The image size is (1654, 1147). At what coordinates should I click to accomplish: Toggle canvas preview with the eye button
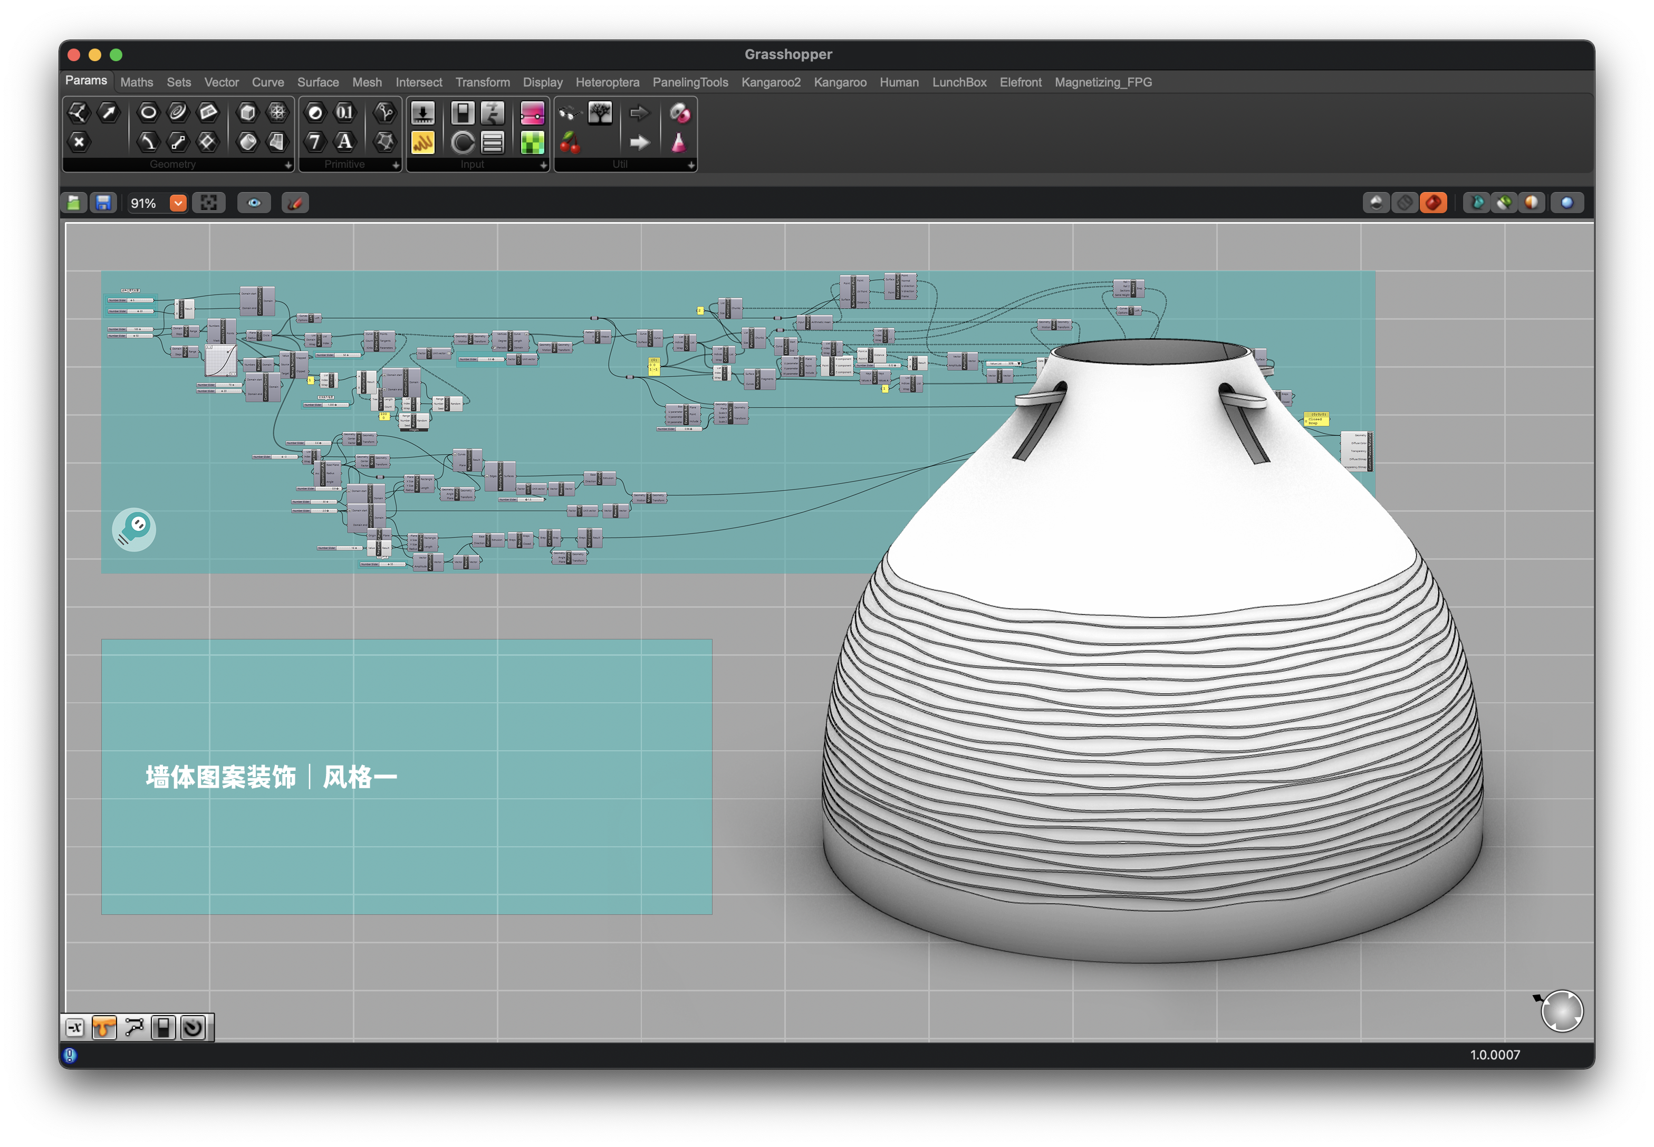click(x=254, y=203)
